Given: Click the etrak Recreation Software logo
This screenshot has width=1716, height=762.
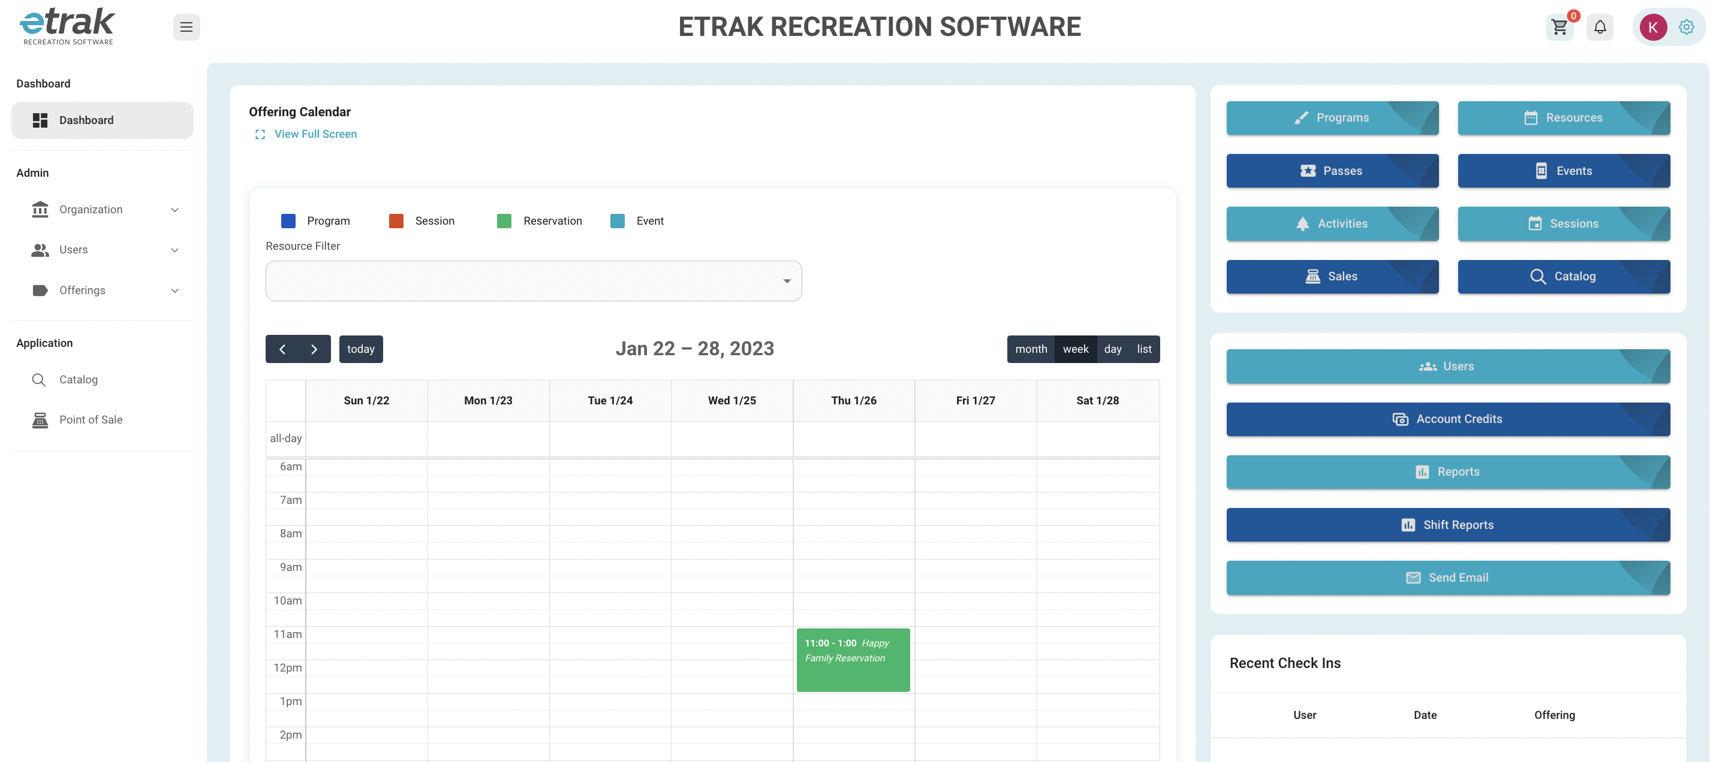Looking at the screenshot, I should click(x=67, y=26).
